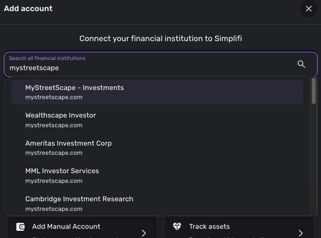321x238 pixels.
Task: Choose Wealthscape Investor in the list
Action: (61, 115)
